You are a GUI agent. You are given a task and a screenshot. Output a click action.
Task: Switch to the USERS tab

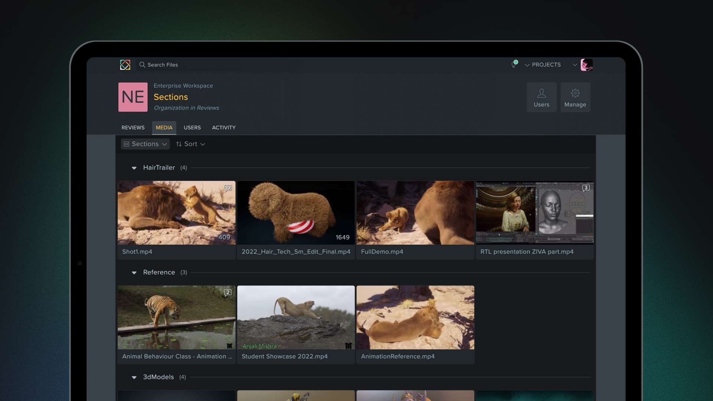tap(192, 127)
